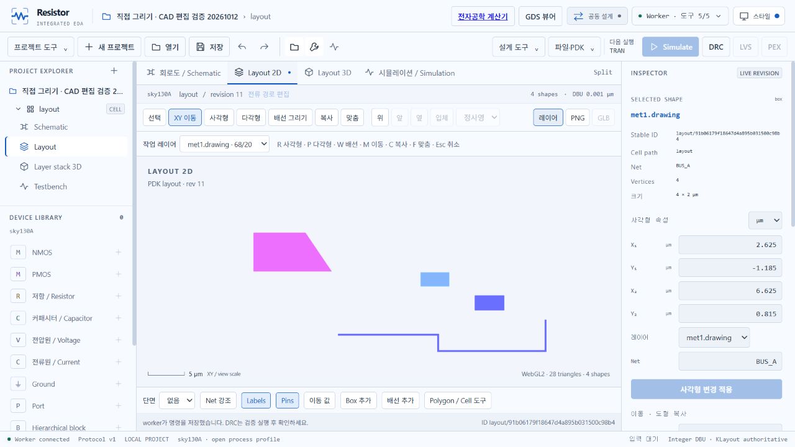
Task: Collapse the layout cell tree node
Action: click(x=18, y=109)
